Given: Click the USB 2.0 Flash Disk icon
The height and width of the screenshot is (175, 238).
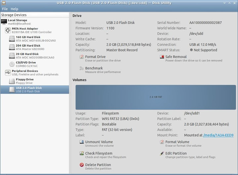Looking at the screenshot, I should [x=12, y=89].
